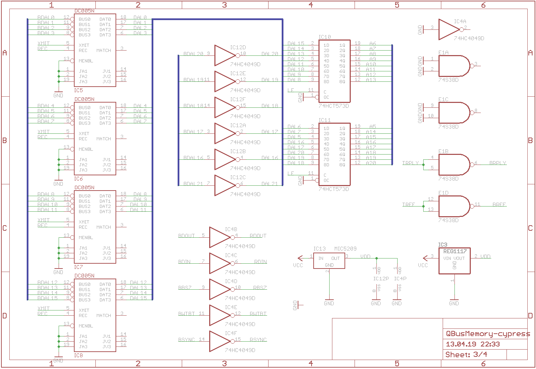
Task: Select the IC12D inverter symbol
Action: (227, 55)
